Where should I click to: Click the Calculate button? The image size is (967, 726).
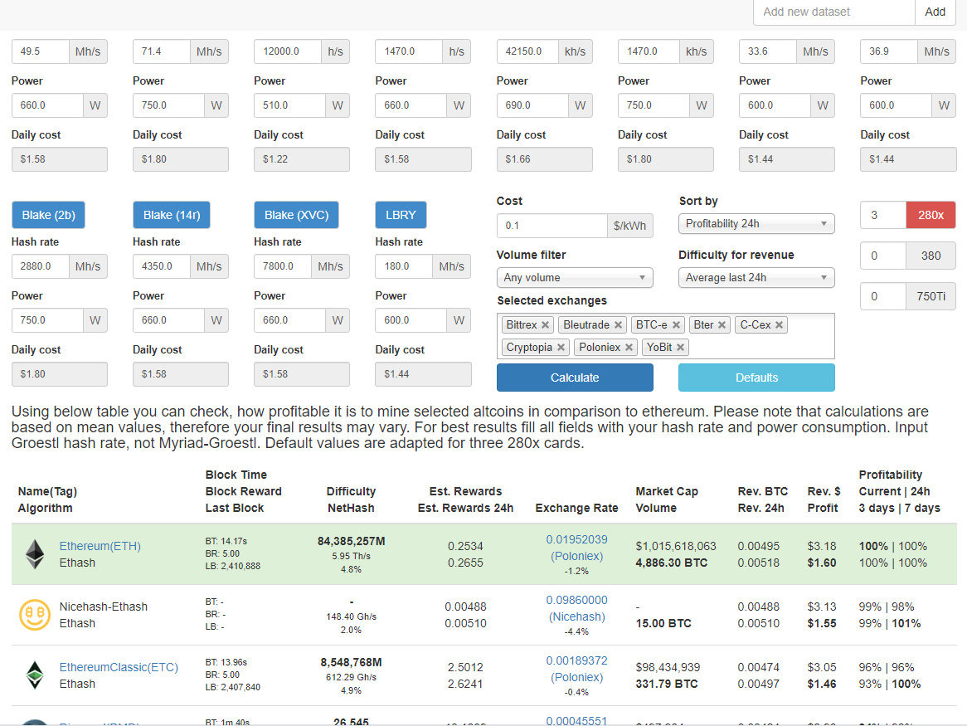click(575, 378)
